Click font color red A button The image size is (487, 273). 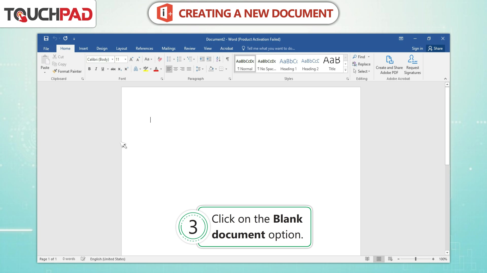click(x=156, y=69)
